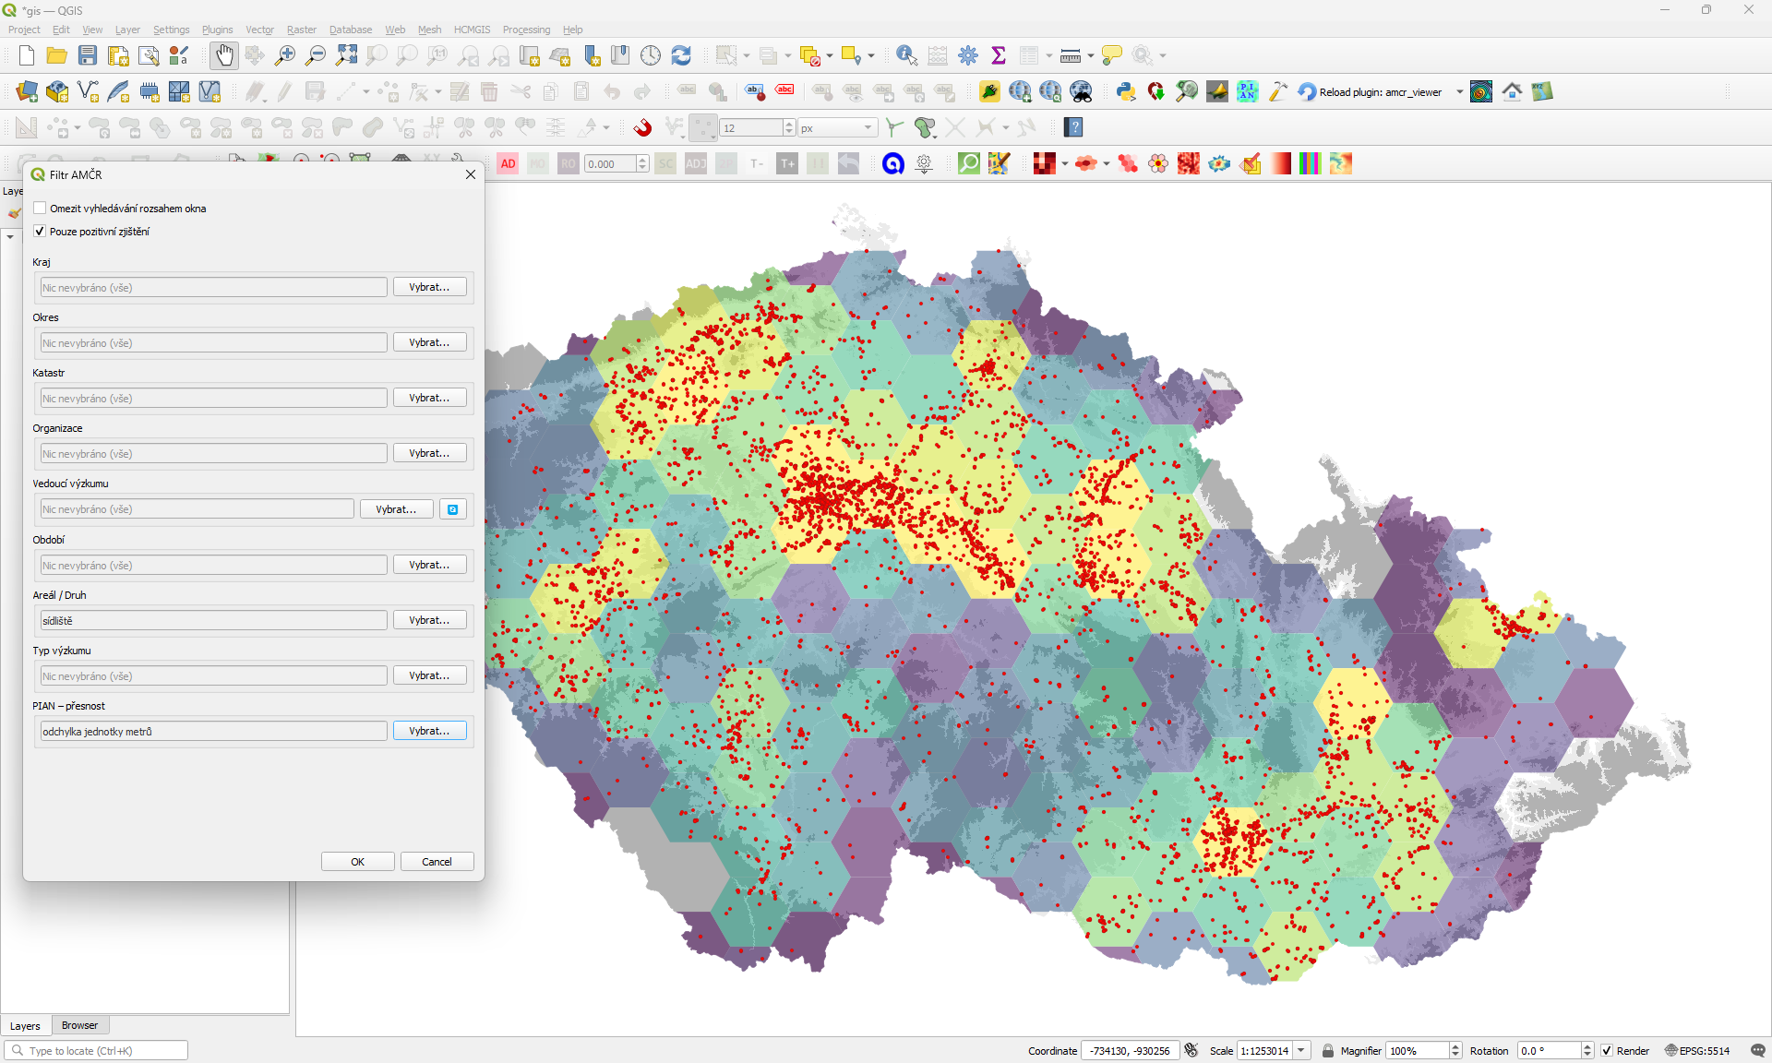Open the Scale dropdown in status bar

pyautogui.click(x=1301, y=1050)
